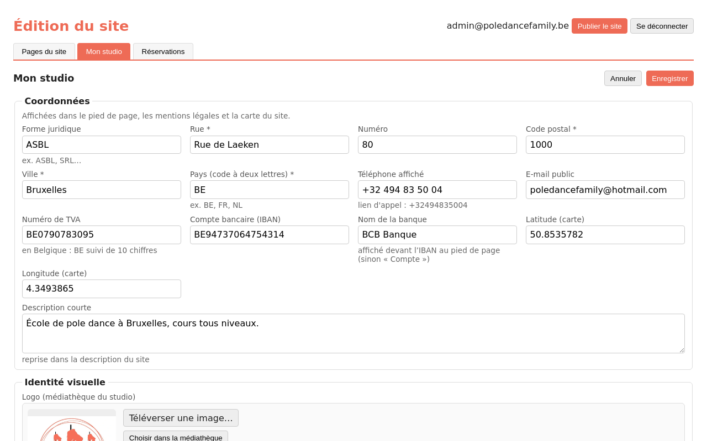
Task: Cancel changes with Annuler
Action: (623, 78)
